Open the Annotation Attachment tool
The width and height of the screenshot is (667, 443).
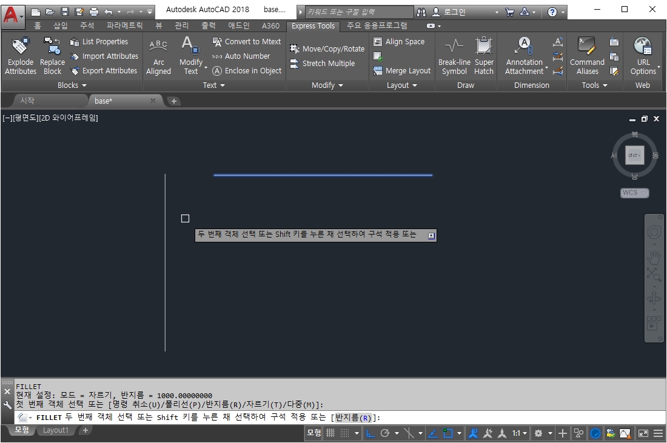point(525,56)
